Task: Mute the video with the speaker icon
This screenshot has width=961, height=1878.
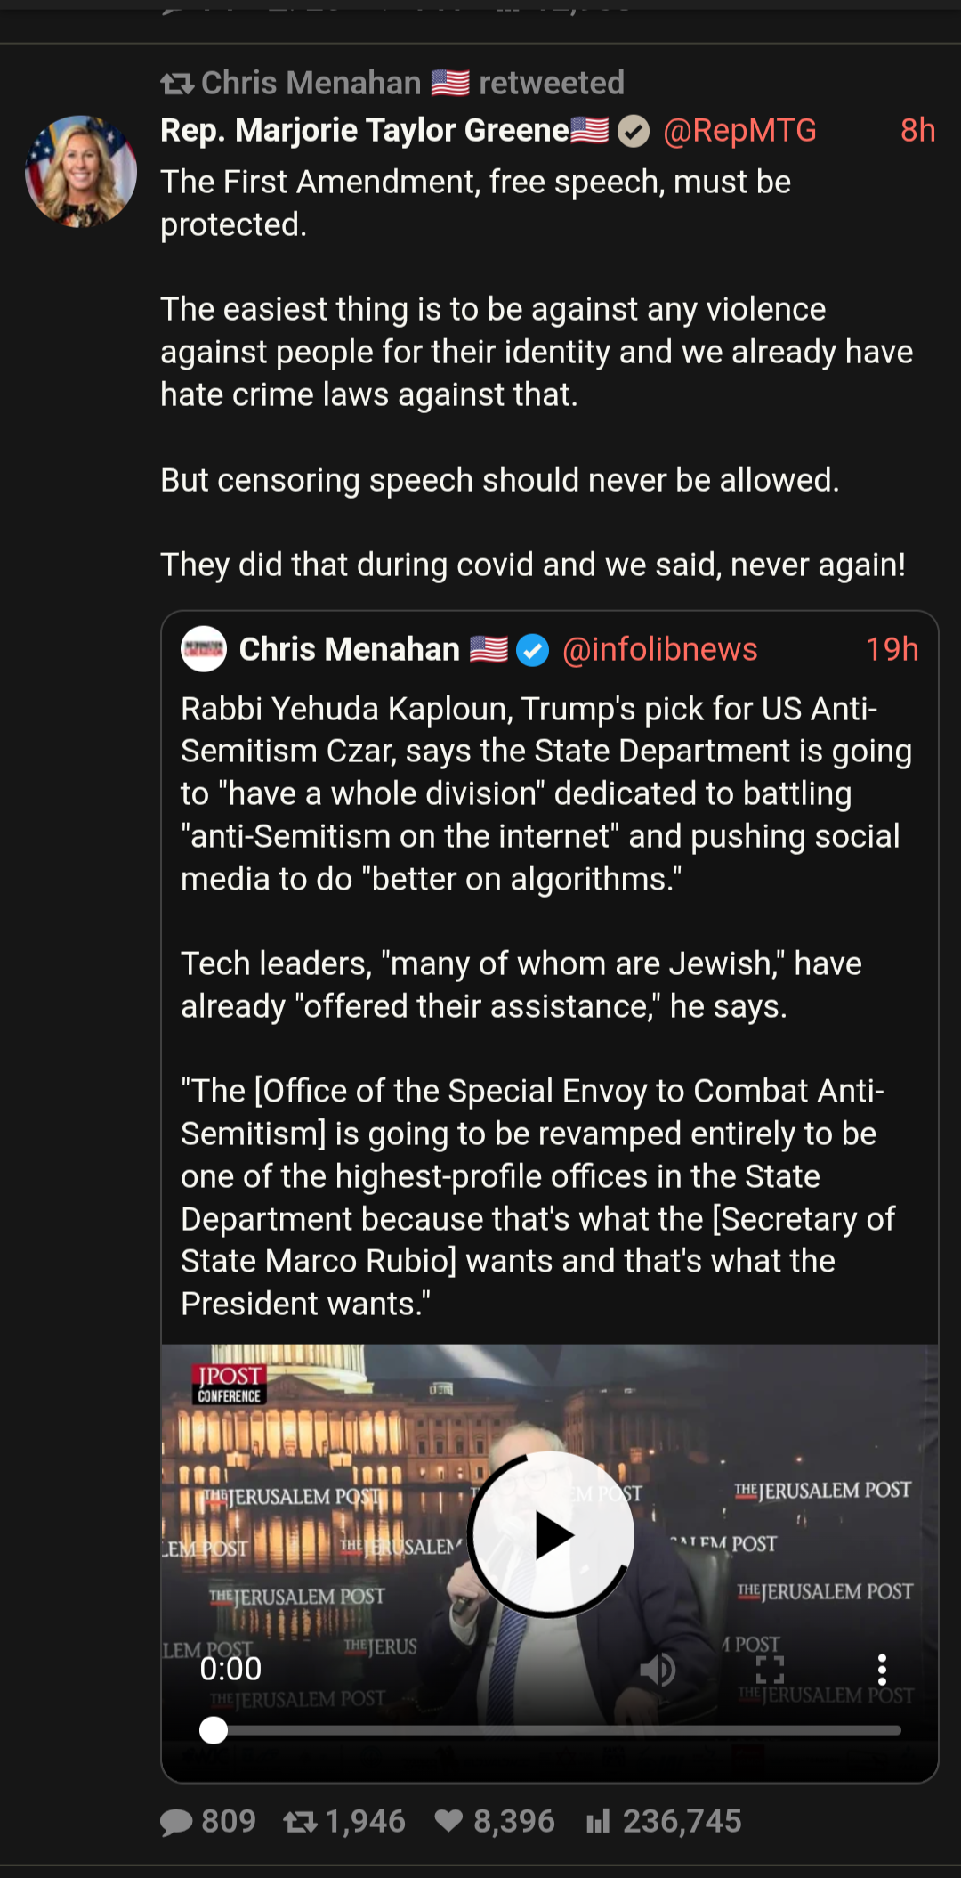Action: click(658, 1670)
